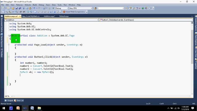
Task: Open the 100 % zoom dropdown
Action: (12, 96)
